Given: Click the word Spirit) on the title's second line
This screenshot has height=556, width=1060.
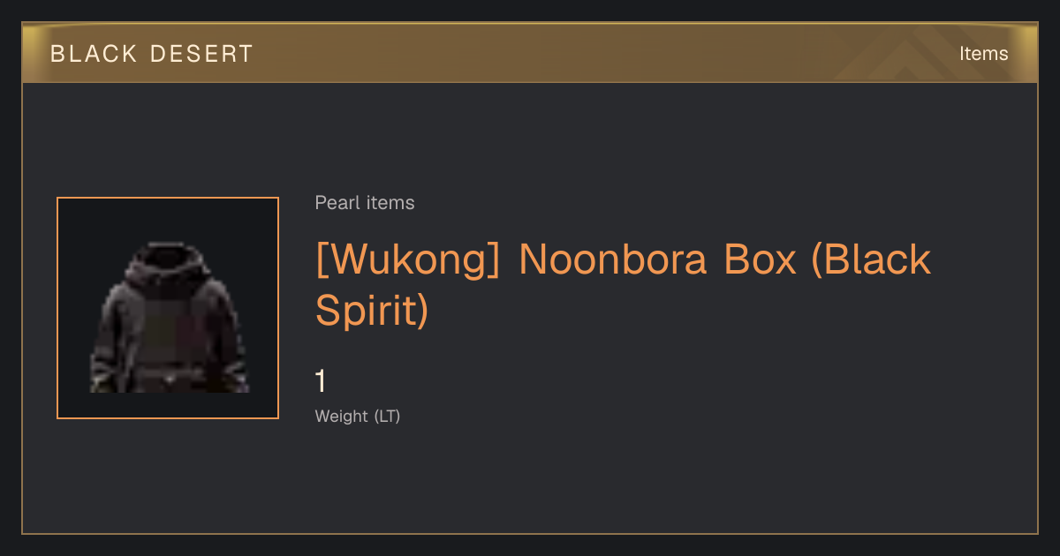Looking at the screenshot, I should click(372, 311).
